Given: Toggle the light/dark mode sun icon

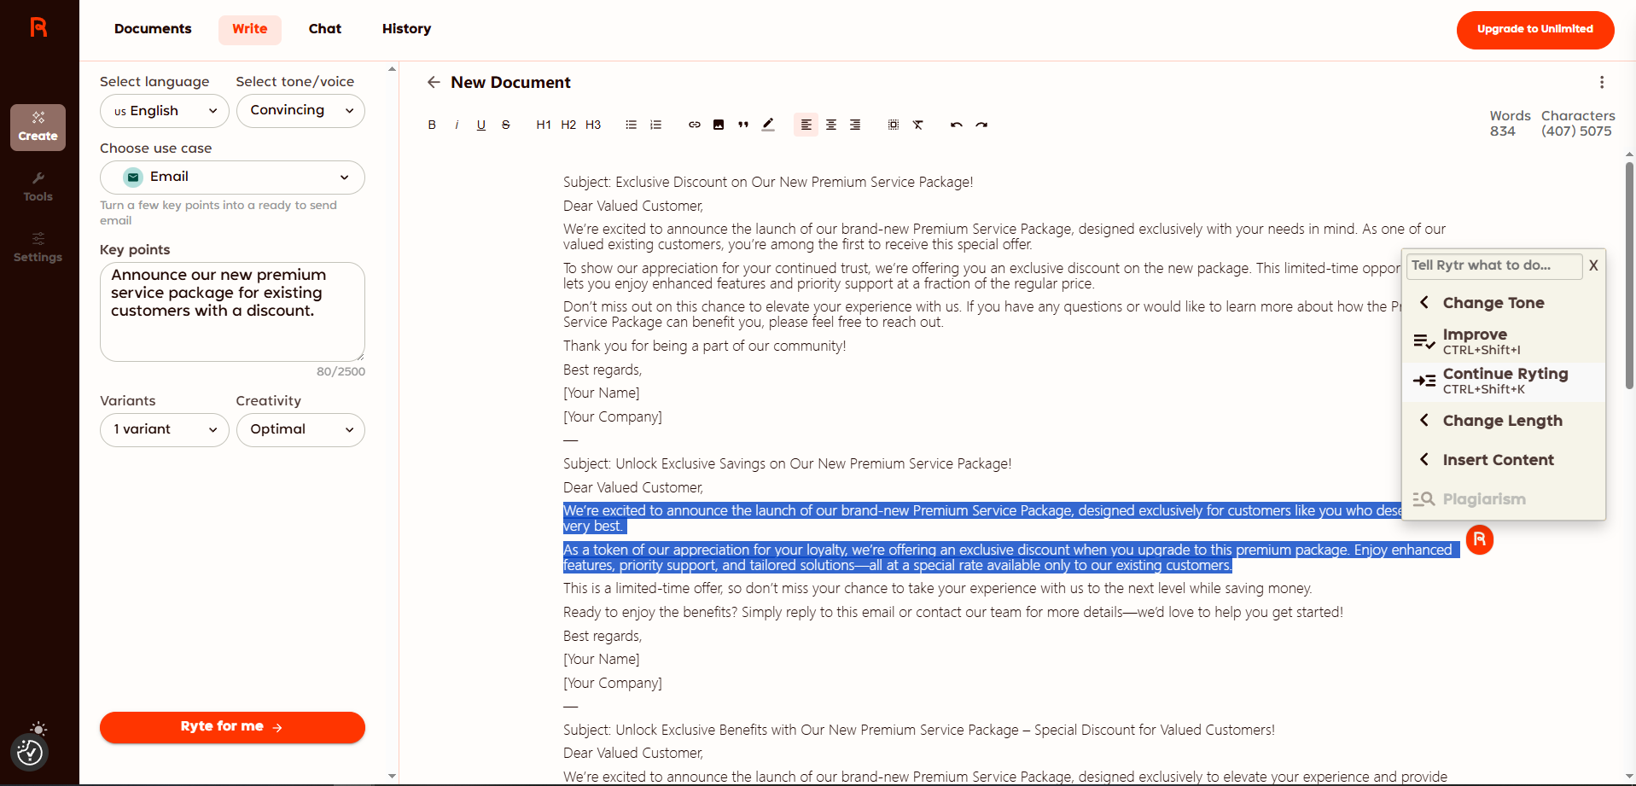Looking at the screenshot, I should 38,729.
